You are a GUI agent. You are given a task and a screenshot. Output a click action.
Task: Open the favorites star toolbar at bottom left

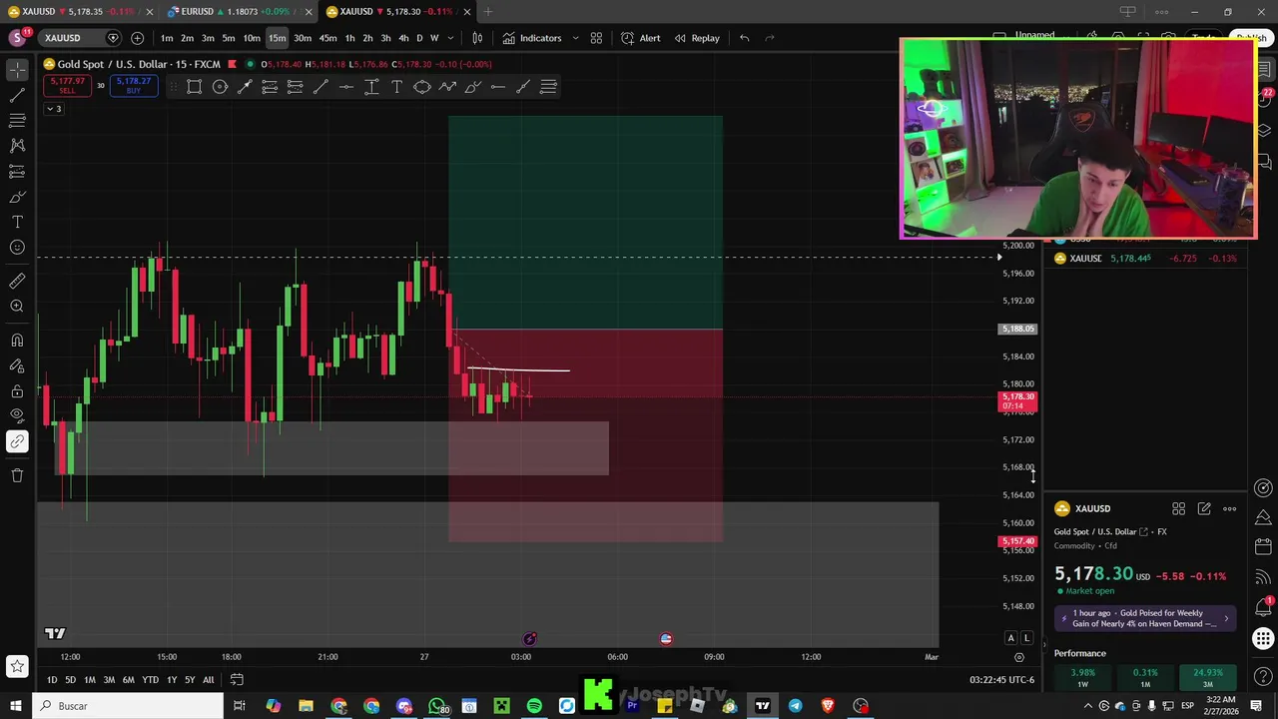coord(17,666)
